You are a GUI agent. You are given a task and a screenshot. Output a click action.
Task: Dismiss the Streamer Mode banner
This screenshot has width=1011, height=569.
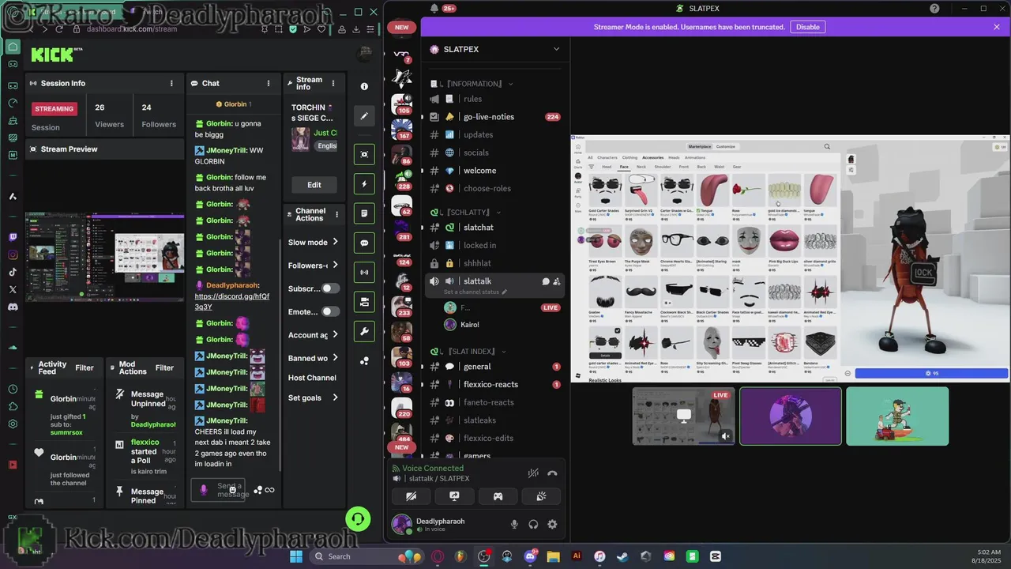click(x=997, y=27)
